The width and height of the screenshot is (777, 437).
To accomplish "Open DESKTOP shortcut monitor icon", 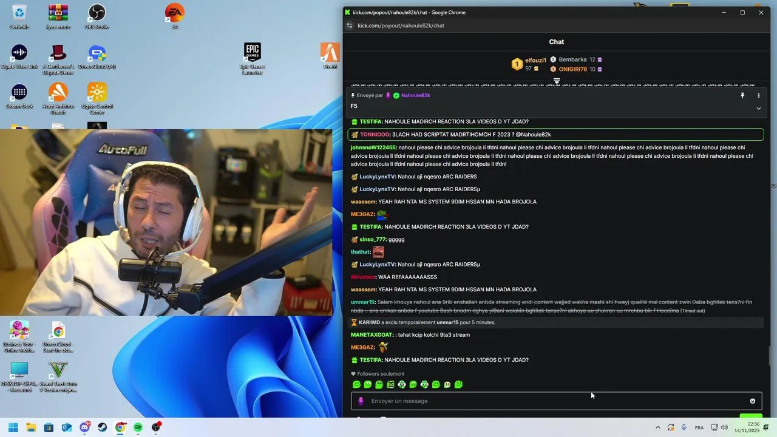I will coord(19,376).
